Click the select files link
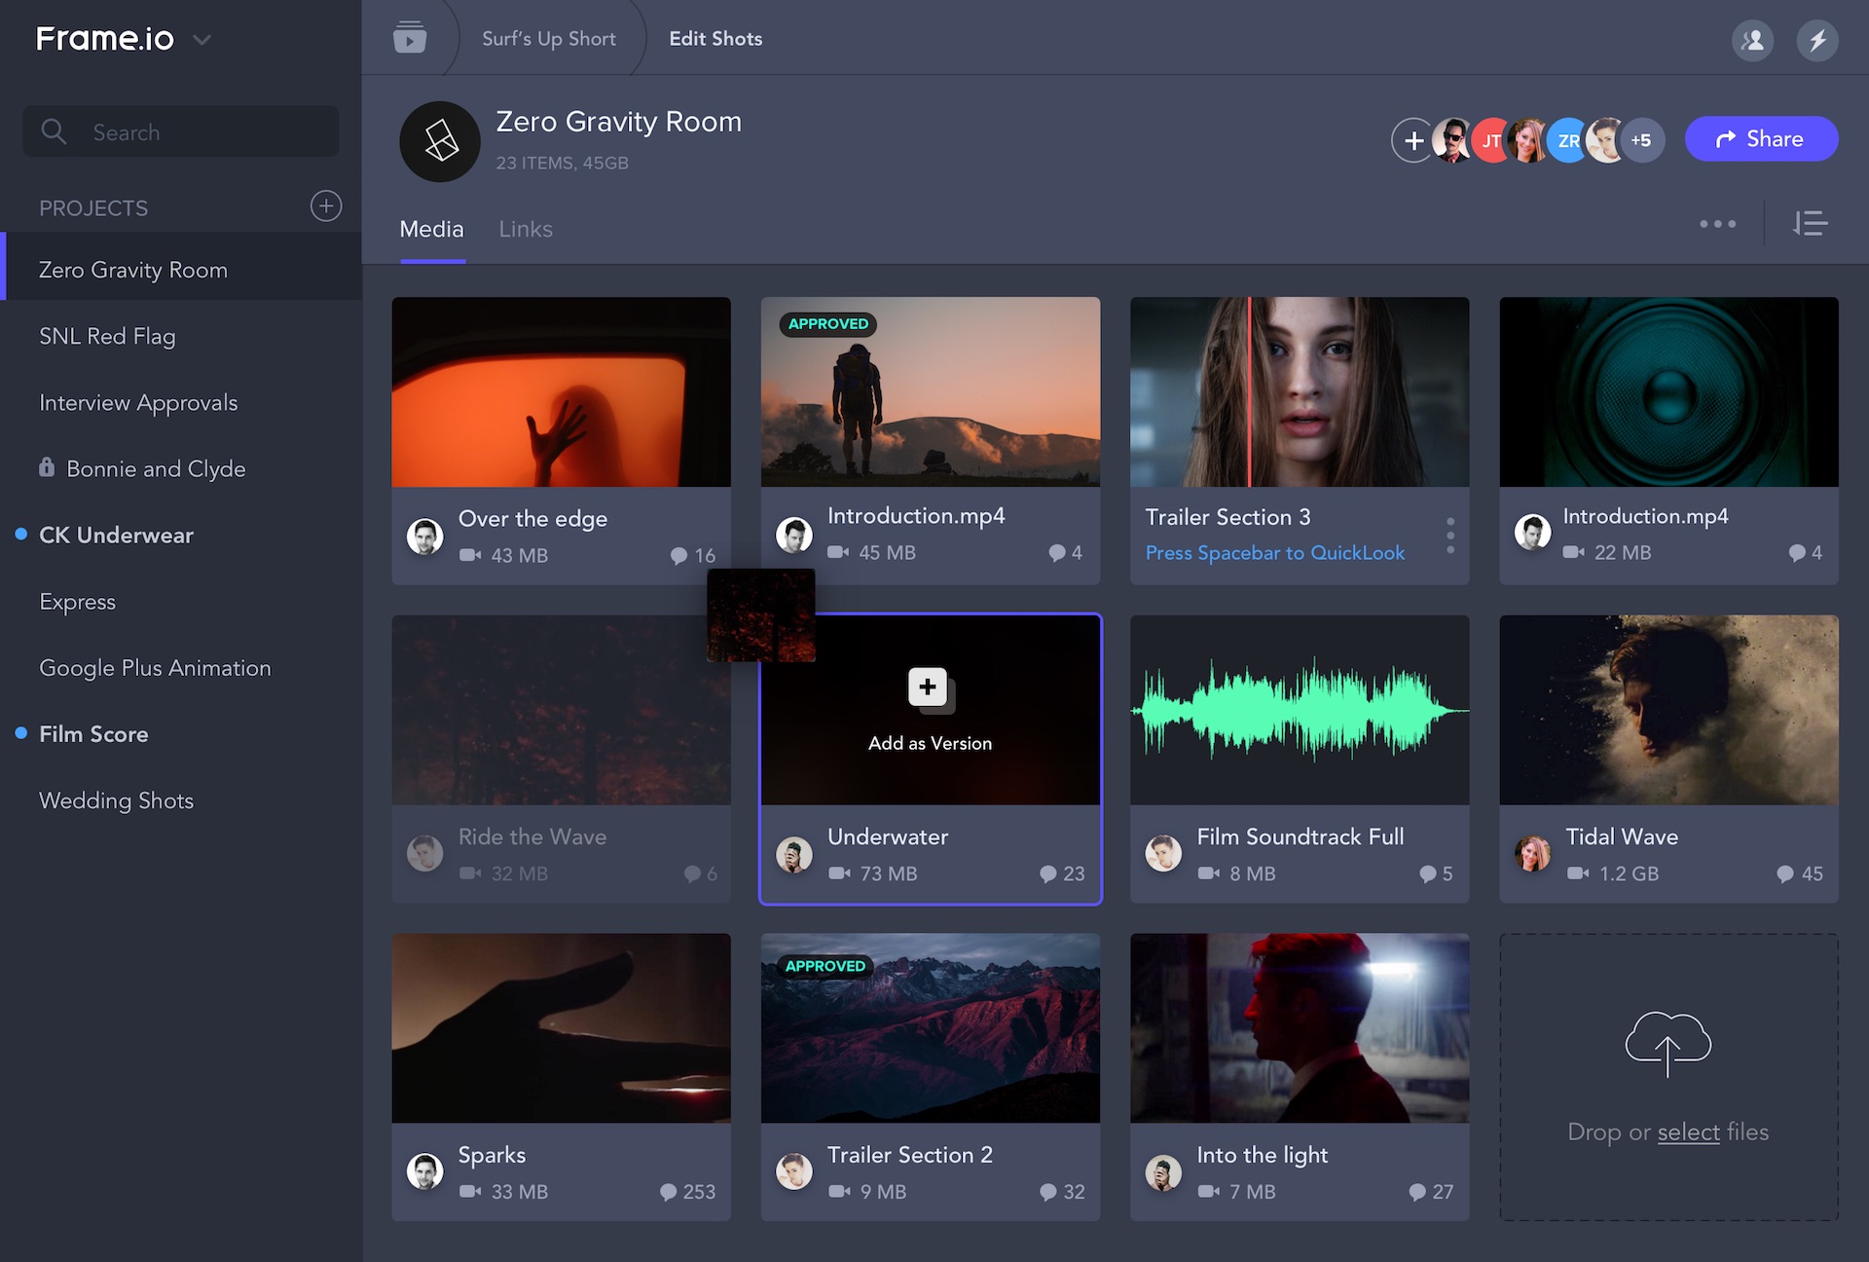Image resolution: width=1869 pixels, height=1262 pixels. (1688, 1132)
